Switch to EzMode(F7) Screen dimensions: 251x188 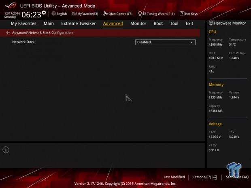point(205,177)
